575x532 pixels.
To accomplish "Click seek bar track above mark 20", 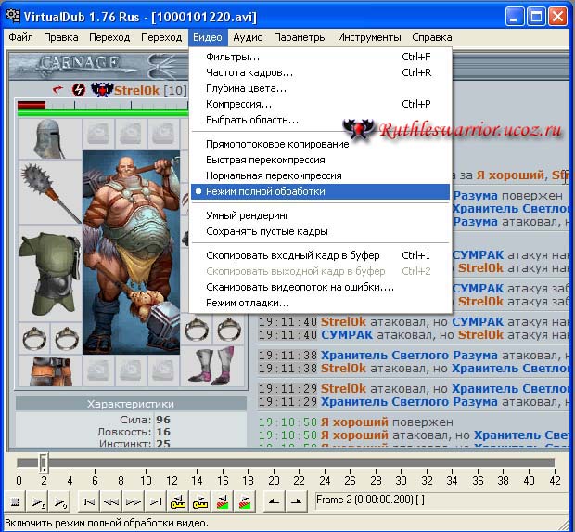I will (274, 462).
